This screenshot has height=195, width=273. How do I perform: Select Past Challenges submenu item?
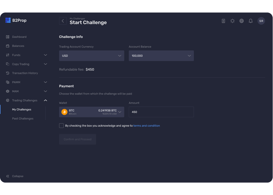click(x=23, y=119)
